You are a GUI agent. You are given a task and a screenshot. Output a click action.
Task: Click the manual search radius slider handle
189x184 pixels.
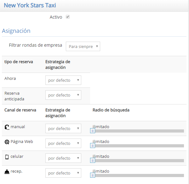coord(93,131)
